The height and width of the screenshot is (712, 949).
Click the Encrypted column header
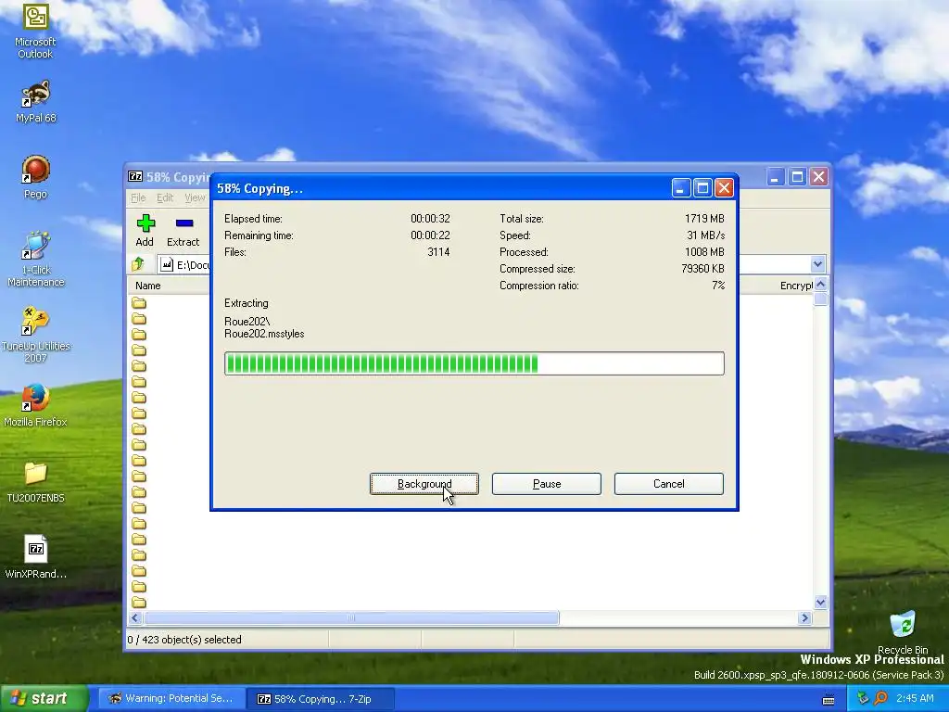click(794, 286)
